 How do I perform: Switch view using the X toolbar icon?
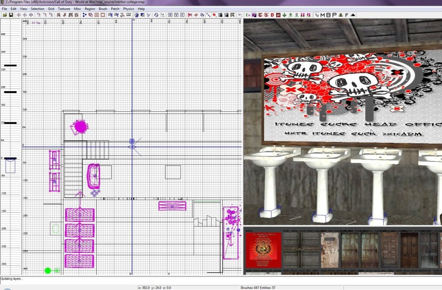click(x=170, y=15)
